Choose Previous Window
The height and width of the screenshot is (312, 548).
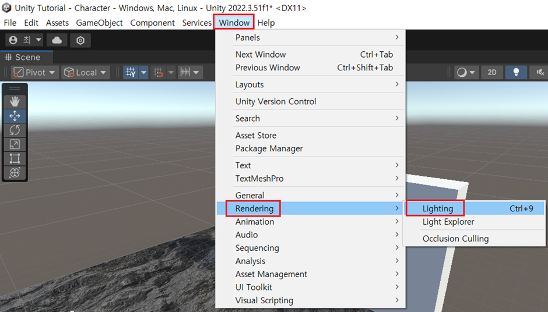pos(310,68)
